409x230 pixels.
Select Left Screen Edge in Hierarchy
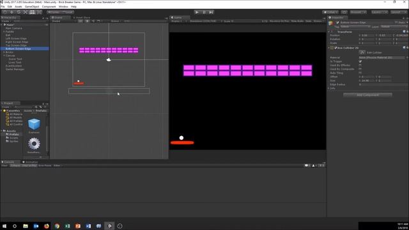[x=16, y=38]
